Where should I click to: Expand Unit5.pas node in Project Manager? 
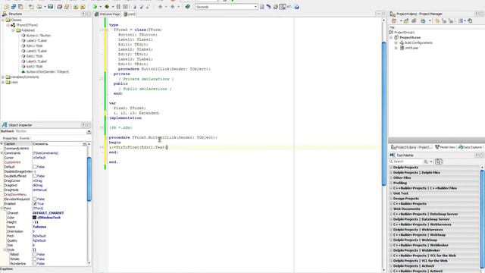[396, 48]
